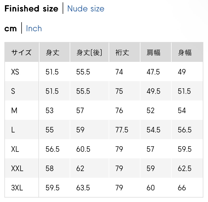The width and height of the screenshot is (208, 202).
Task: Click the 裄丈 column header
Action: pyautogui.click(x=122, y=52)
